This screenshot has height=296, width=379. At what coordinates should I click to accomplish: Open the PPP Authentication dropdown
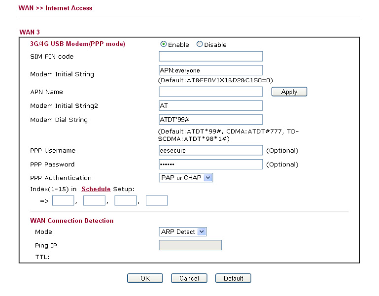(x=186, y=178)
